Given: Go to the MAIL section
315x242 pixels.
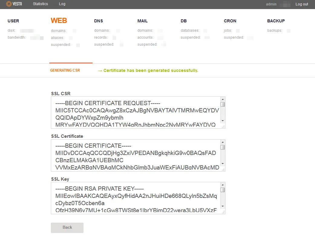Looking at the screenshot, I should click(x=143, y=21).
